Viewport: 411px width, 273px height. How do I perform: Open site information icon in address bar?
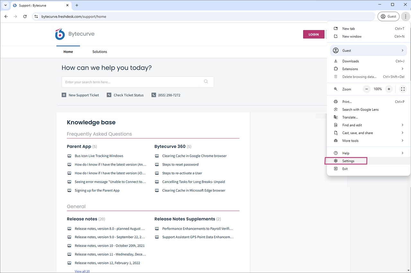click(36, 16)
